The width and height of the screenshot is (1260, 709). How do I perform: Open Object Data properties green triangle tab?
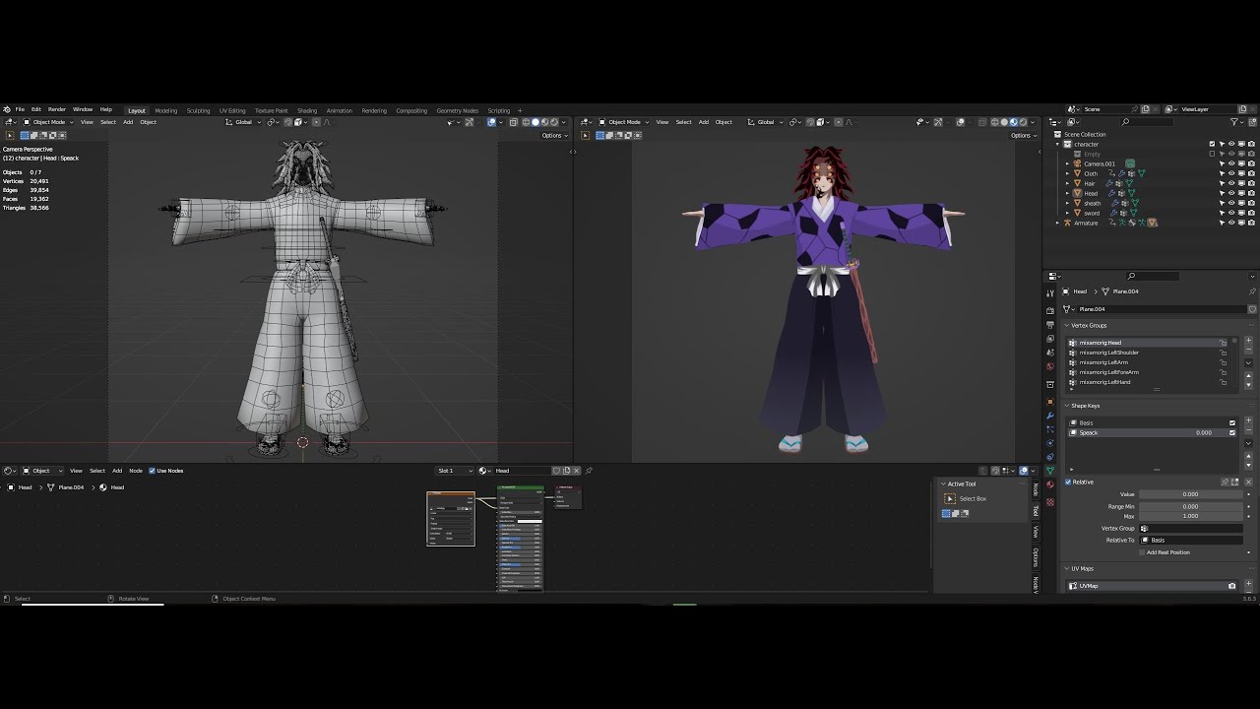tap(1050, 471)
